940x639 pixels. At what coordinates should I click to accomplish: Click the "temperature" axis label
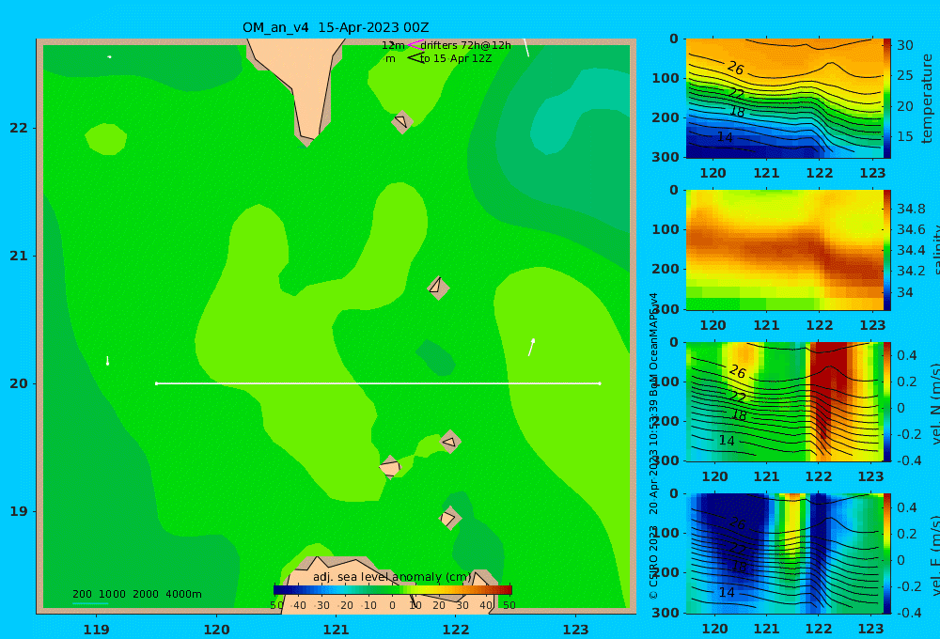927,99
